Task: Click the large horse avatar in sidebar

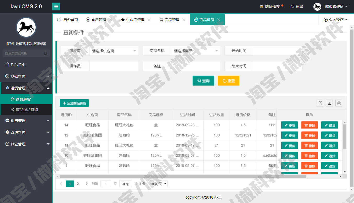Action: coord(26,27)
